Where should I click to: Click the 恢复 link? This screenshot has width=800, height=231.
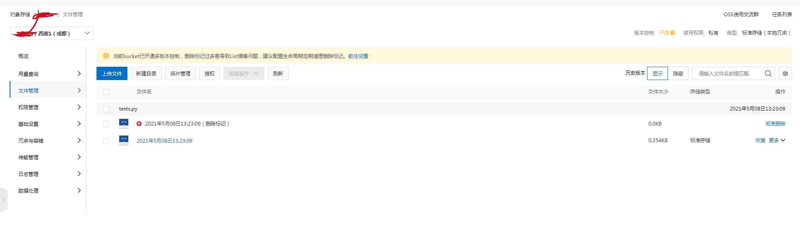(x=760, y=141)
